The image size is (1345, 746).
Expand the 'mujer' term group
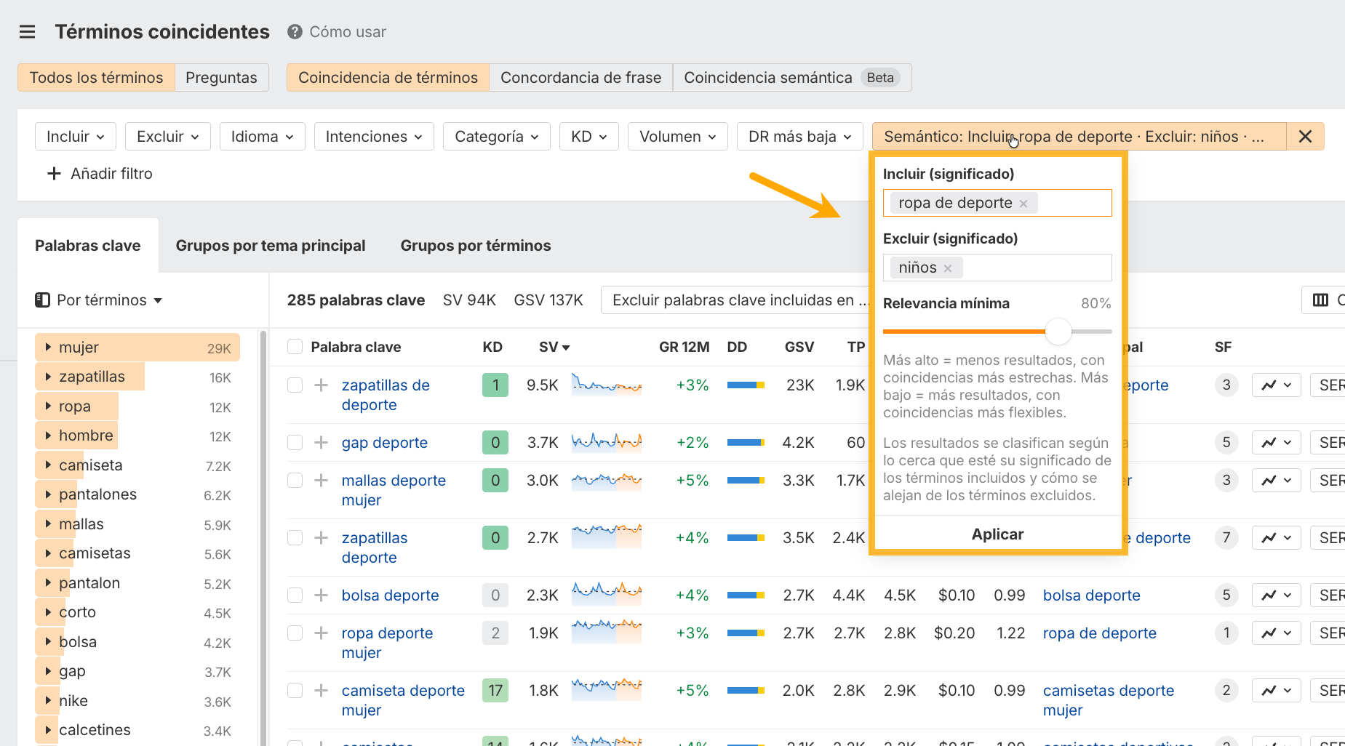[48, 348]
